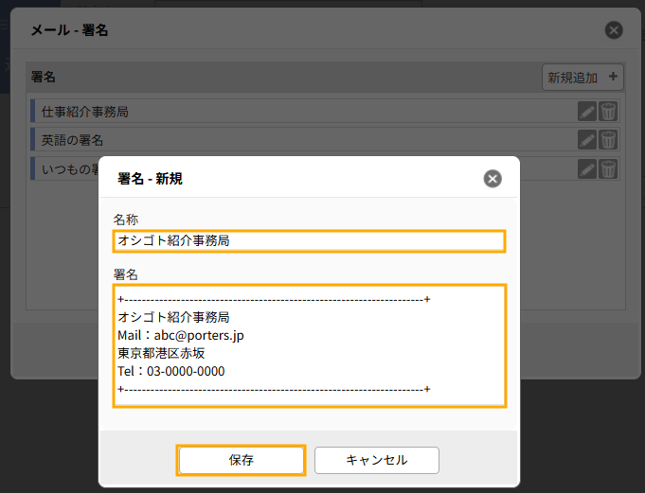The width and height of the screenshot is (645, 493).
Task: Close the メール - 署名 window
Action: point(614,30)
